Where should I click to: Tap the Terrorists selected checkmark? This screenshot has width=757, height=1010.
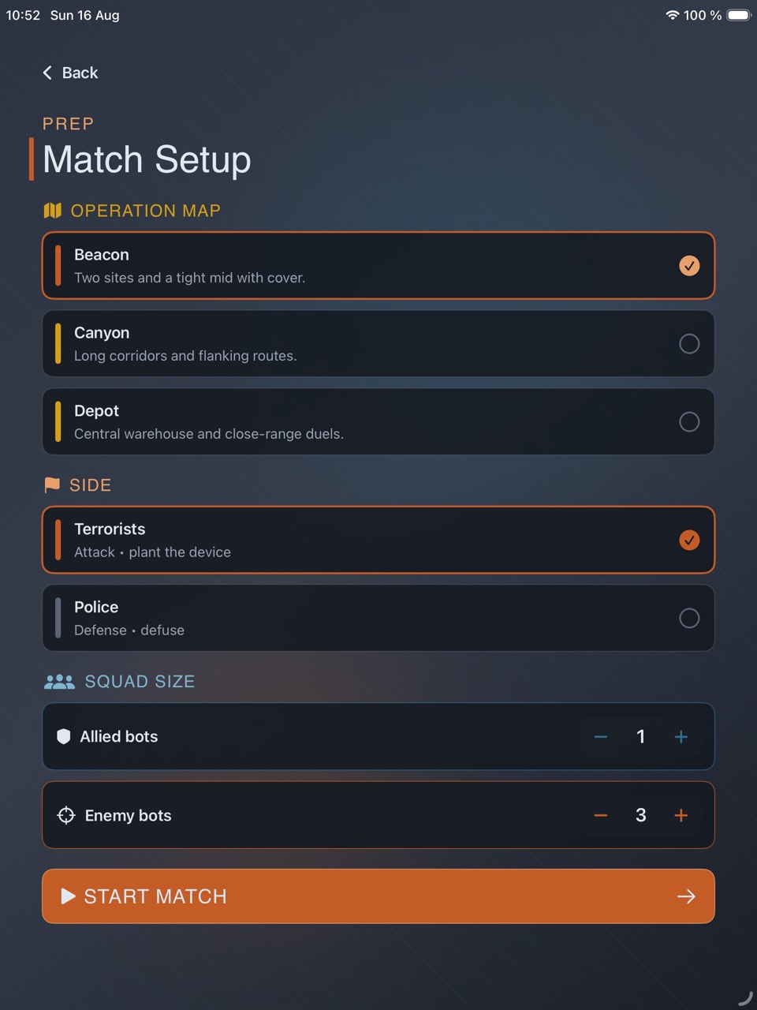point(689,540)
